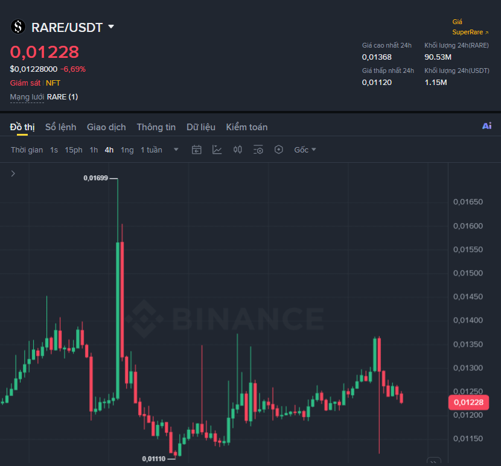Expand the chart side panel chevron
501x466 pixels.
(x=13, y=174)
